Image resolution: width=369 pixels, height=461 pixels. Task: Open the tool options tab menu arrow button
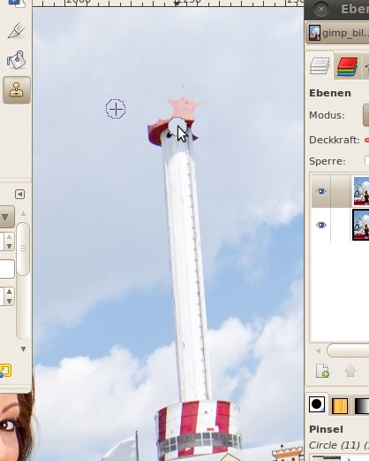[x=19, y=194]
